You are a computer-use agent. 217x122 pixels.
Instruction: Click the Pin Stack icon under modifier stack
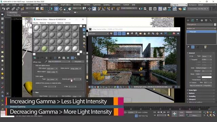[188, 47]
